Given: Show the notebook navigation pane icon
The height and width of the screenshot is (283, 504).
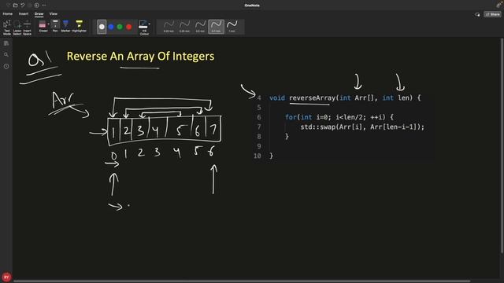Looking at the screenshot, I should click(6, 43).
